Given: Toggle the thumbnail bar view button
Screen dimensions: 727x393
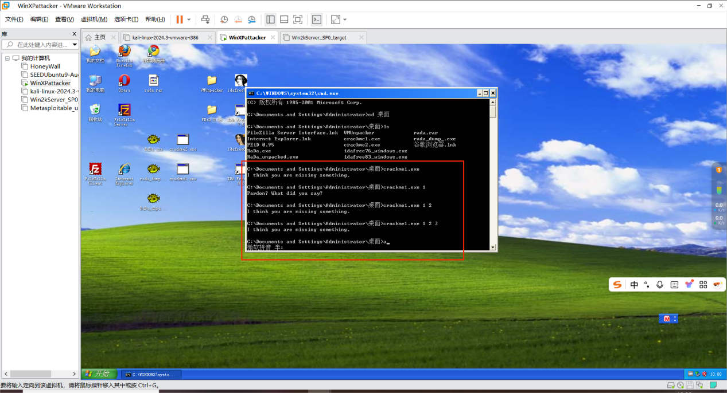Looking at the screenshot, I should point(284,19).
